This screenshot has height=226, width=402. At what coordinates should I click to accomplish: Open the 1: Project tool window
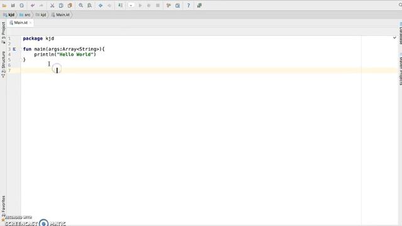tap(3, 33)
